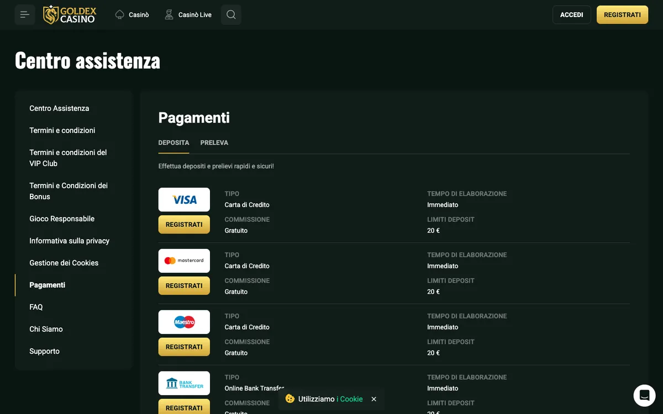The height and width of the screenshot is (414, 663).
Task: Click the Casinò spade icon
Action: pyautogui.click(x=119, y=14)
